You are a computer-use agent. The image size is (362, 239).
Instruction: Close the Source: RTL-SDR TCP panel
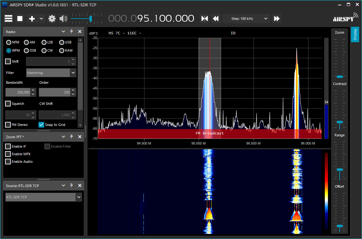(80, 185)
